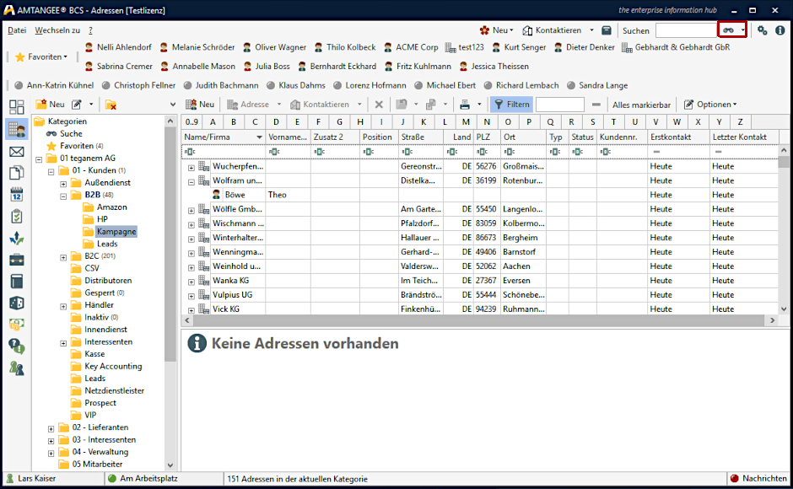The width and height of the screenshot is (793, 489).
Task: Open the calendar module in sidebar
Action: click(16, 195)
